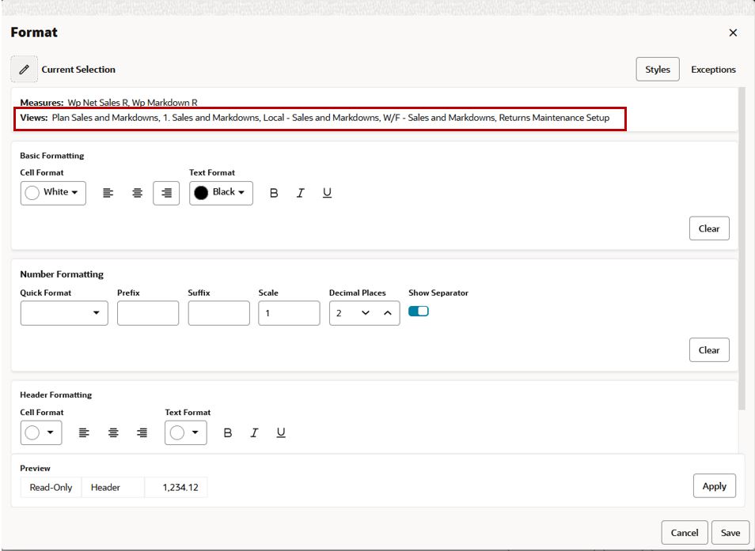
Task: Close the Format dialog with X
Action: (x=733, y=32)
